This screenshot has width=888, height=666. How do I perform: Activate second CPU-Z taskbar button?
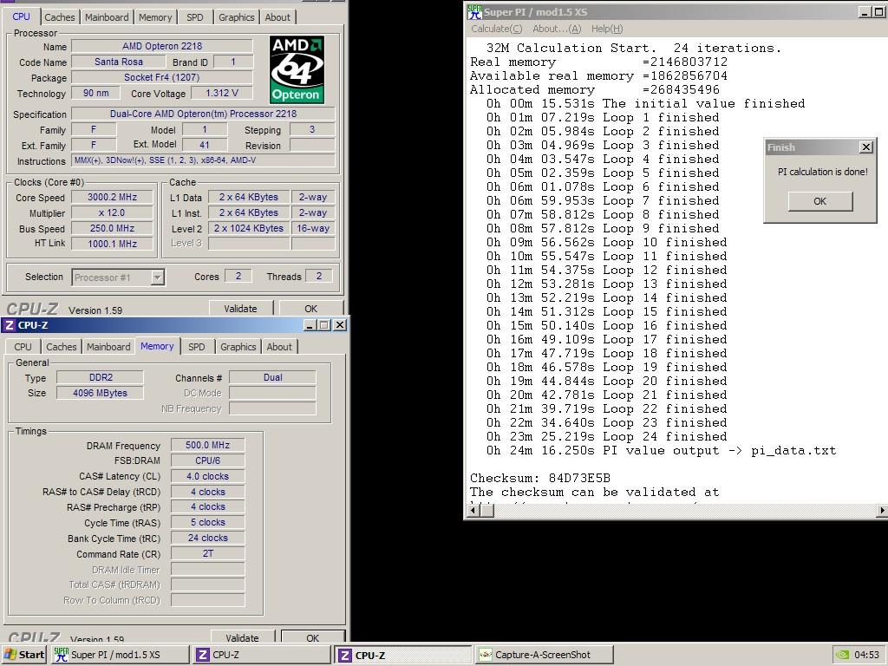coord(402,656)
